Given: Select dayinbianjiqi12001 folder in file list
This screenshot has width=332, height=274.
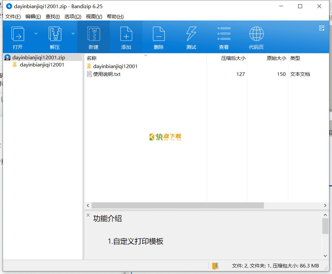Looking at the screenshot, I should [x=115, y=66].
